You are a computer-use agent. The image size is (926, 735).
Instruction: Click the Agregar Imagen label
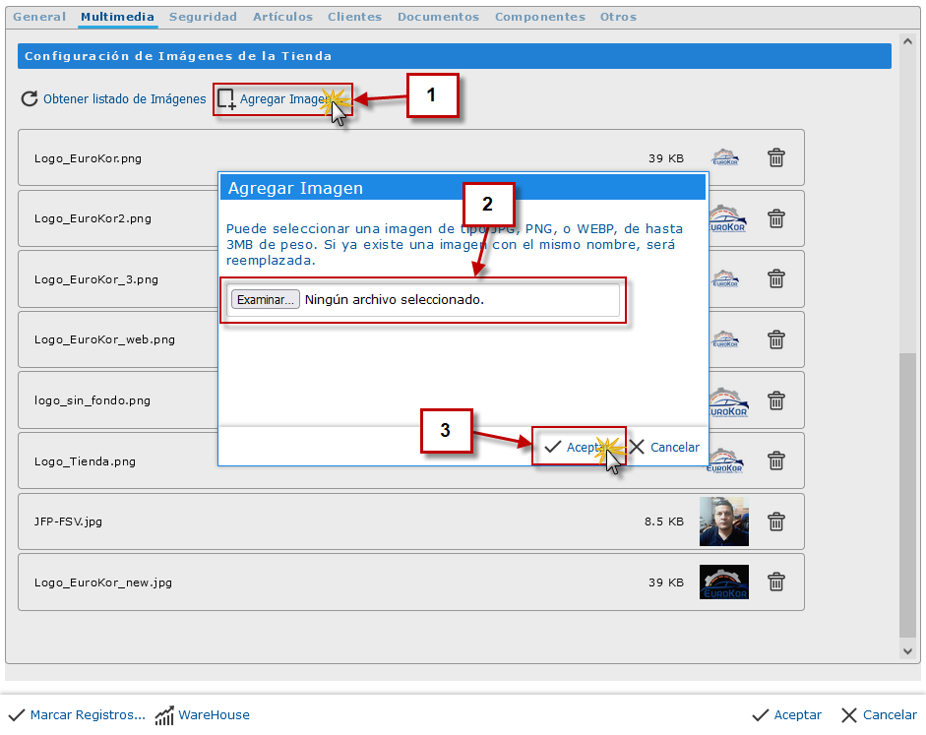(x=283, y=99)
